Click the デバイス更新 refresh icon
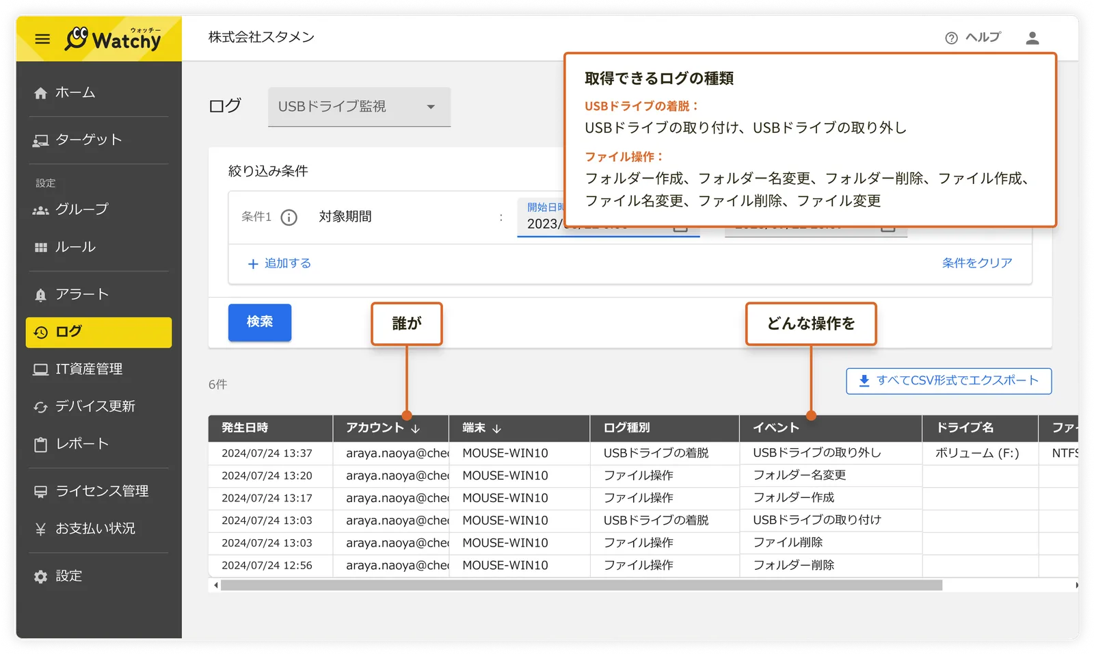 click(41, 407)
